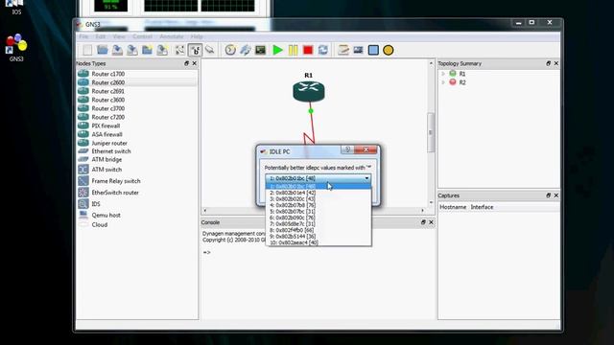Screen dimensions: 614x345
Task: Choose idlepc option 4: 0x802b07b8 [76]
Action: [x=319, y=205]
